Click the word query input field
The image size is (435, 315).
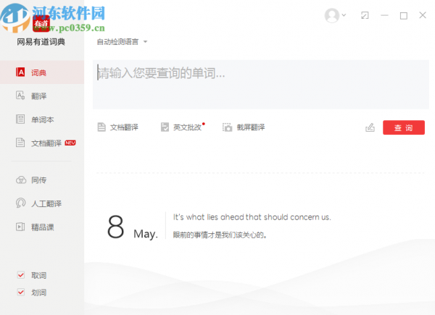261,85
